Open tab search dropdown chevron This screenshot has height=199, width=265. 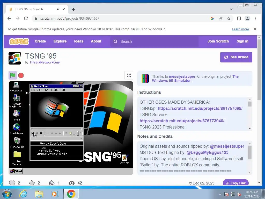pyautogui.click(x=231, y=9)
